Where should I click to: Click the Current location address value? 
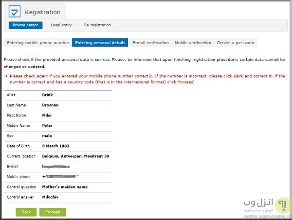point(75,156)
